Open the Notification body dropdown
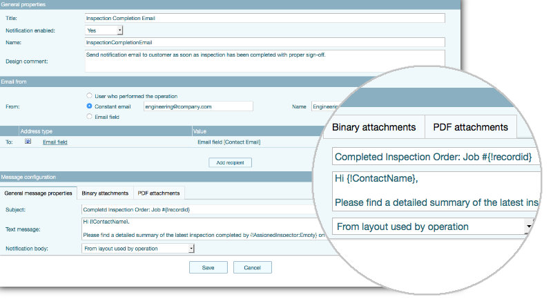 pos(138,249)
